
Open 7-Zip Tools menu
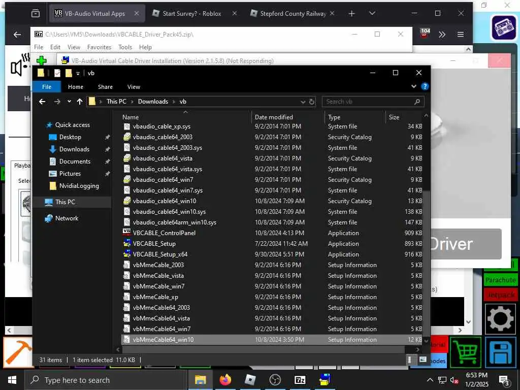point(125,47)
